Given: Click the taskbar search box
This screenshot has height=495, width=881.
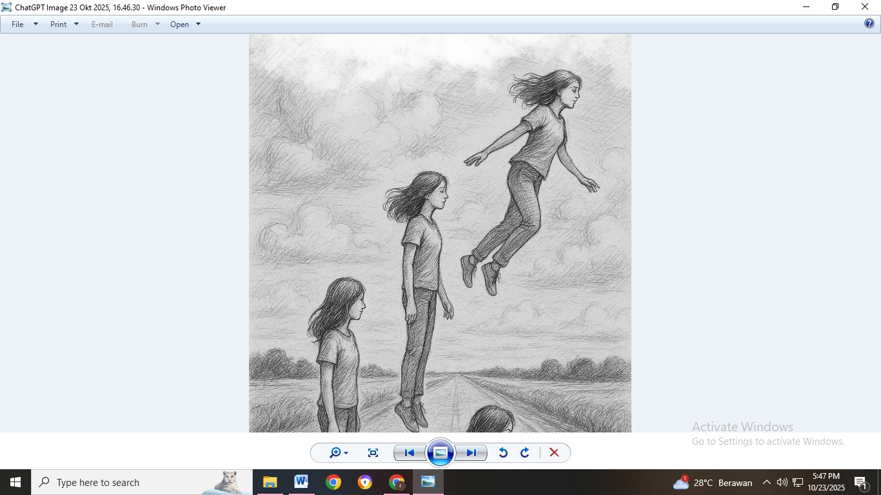Looking at the screenshot, I should click(142, 482).
